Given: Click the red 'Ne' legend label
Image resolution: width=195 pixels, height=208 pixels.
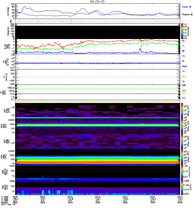Looking at the screenshot, I should click(183, 56).
